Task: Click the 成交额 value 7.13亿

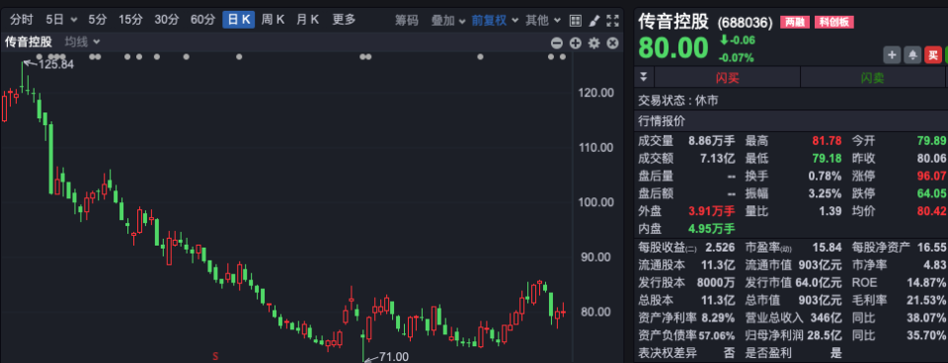Action: point(717,158)
